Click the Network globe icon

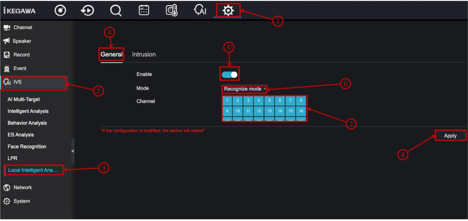coord(7,188)
